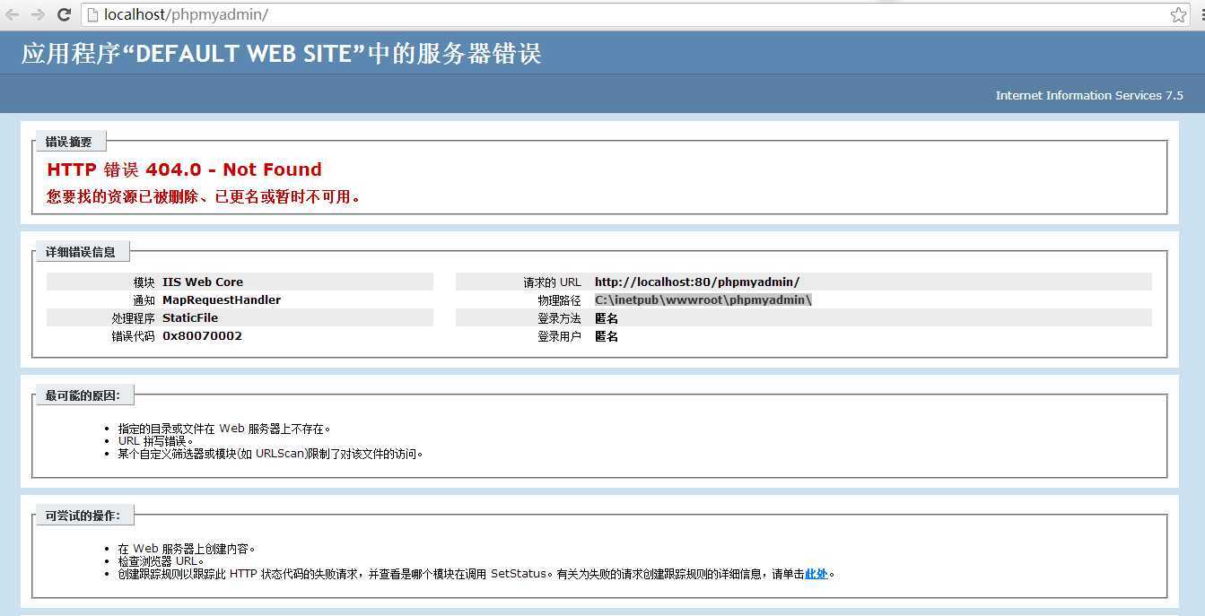Click the Internet Information Services 7.5 text
Image resolution: width=1205 pixels, height=616 pixels.
coord(1089,95)
